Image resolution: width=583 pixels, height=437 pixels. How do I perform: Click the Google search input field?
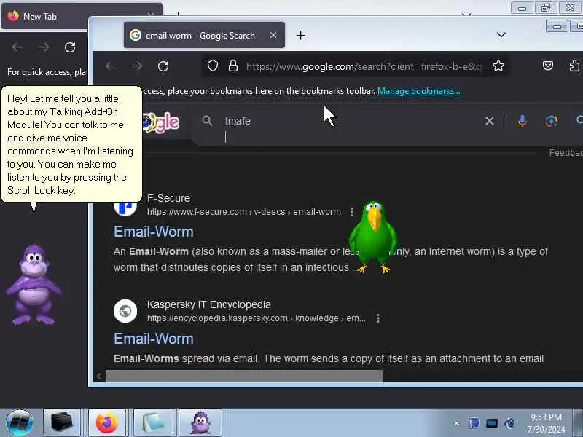[x=350, y=121]
